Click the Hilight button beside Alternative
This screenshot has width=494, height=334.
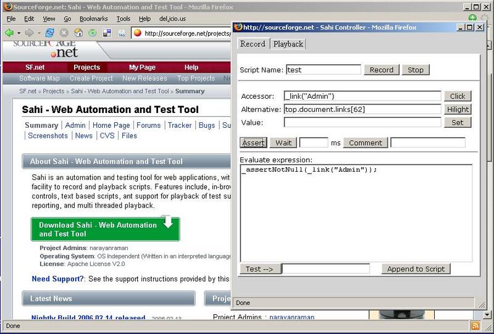[458, 109]
